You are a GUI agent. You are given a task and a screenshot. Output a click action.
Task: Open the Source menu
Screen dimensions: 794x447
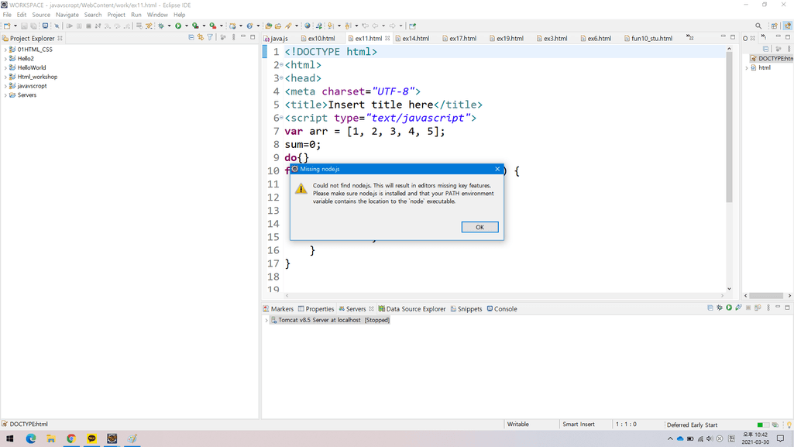[x=41, y=15]
